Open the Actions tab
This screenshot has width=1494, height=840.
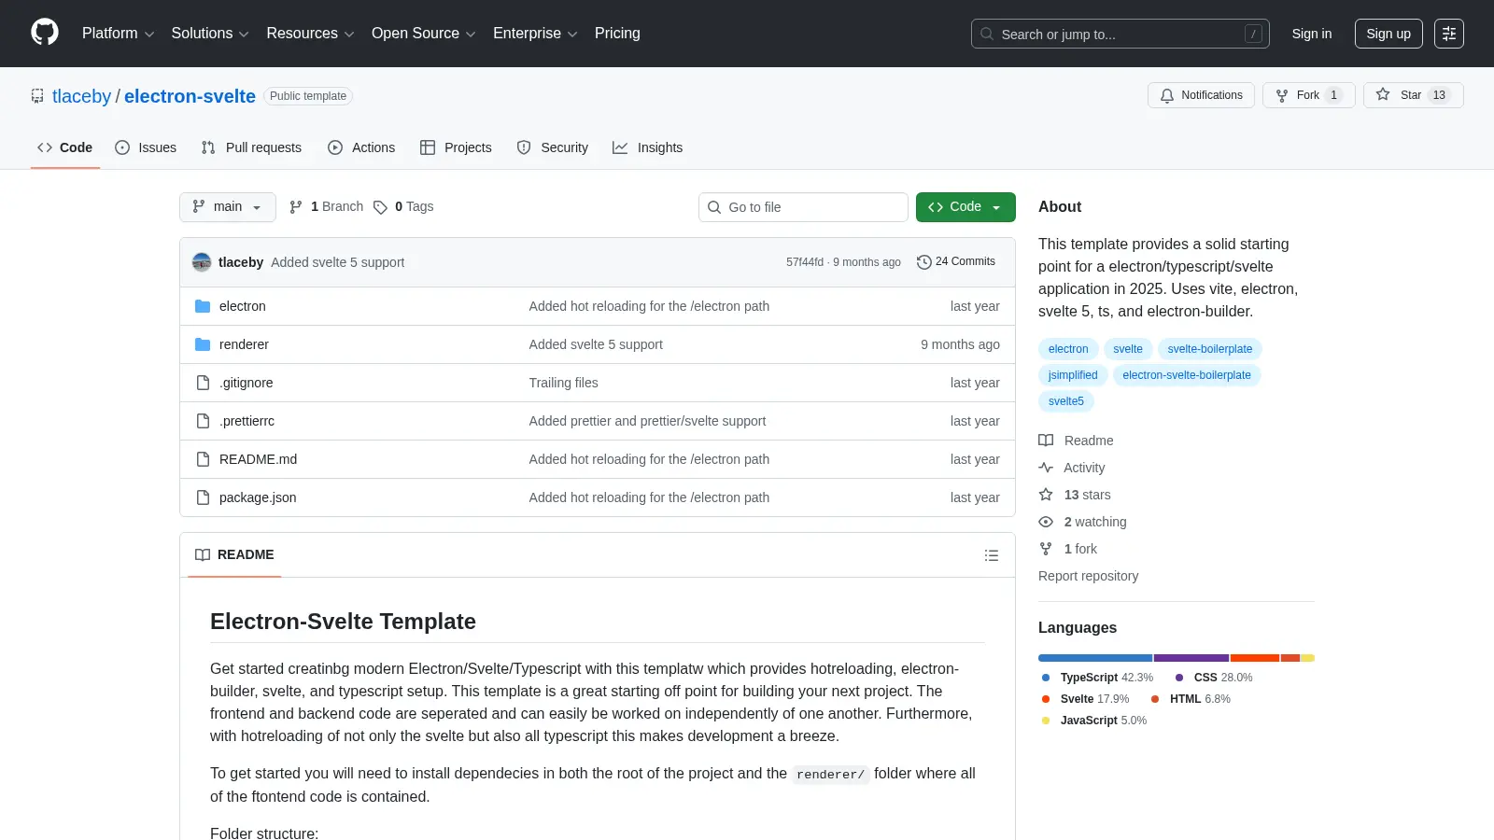361,147
